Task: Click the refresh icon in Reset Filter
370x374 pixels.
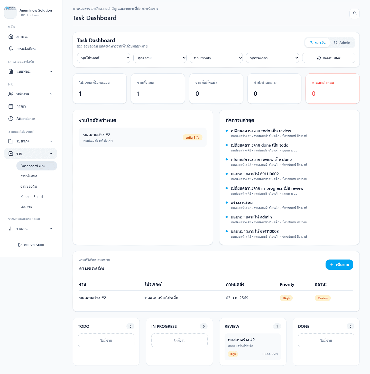Action: pos(319,58)
